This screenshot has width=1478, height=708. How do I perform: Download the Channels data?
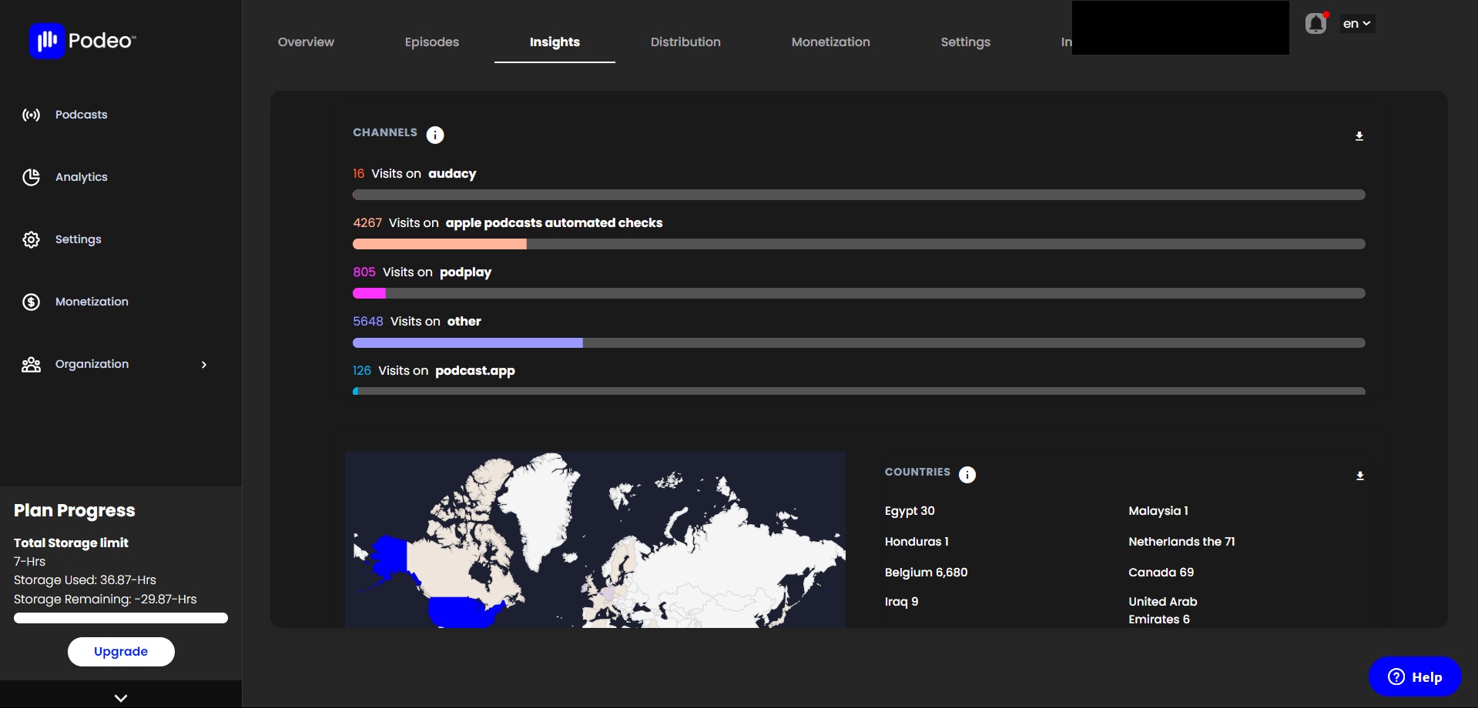tap(1359, 136)
